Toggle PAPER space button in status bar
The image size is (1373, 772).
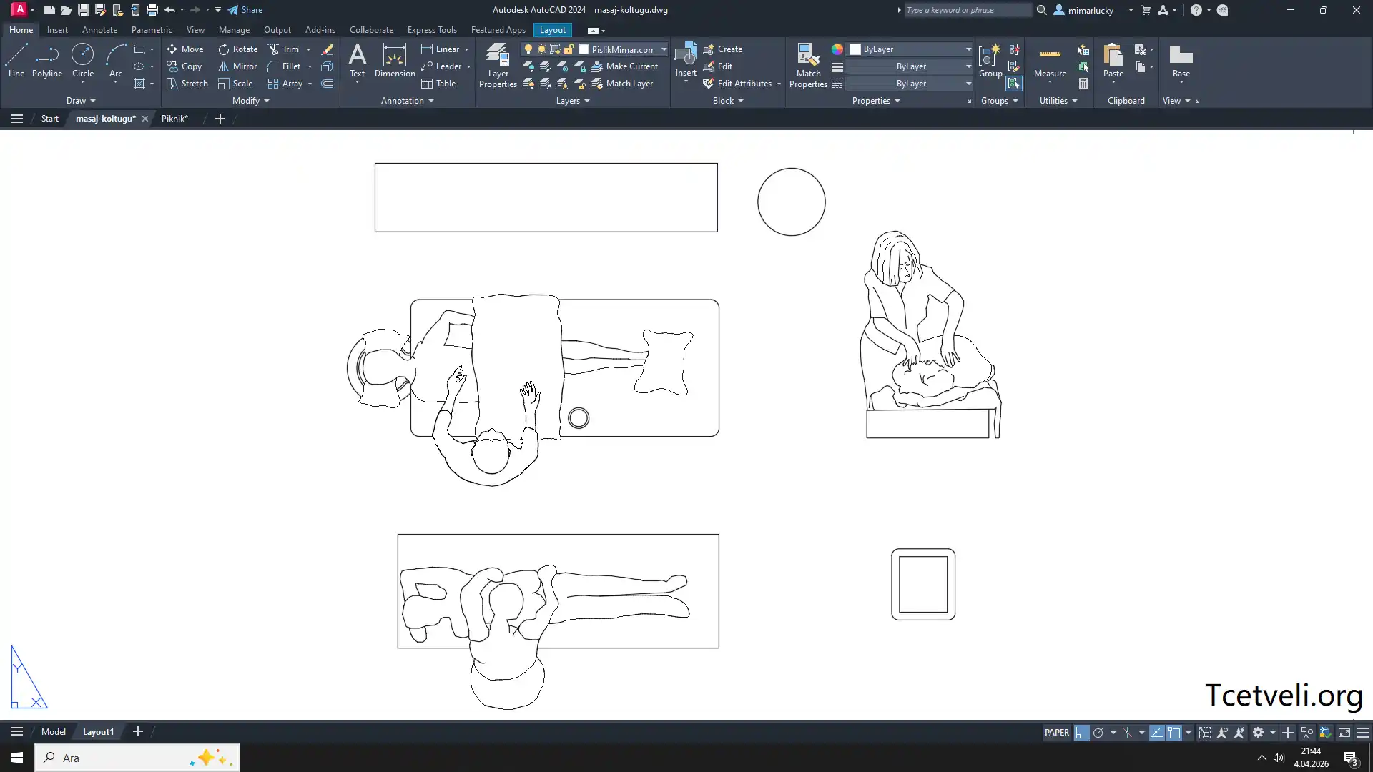point(1056,733)
